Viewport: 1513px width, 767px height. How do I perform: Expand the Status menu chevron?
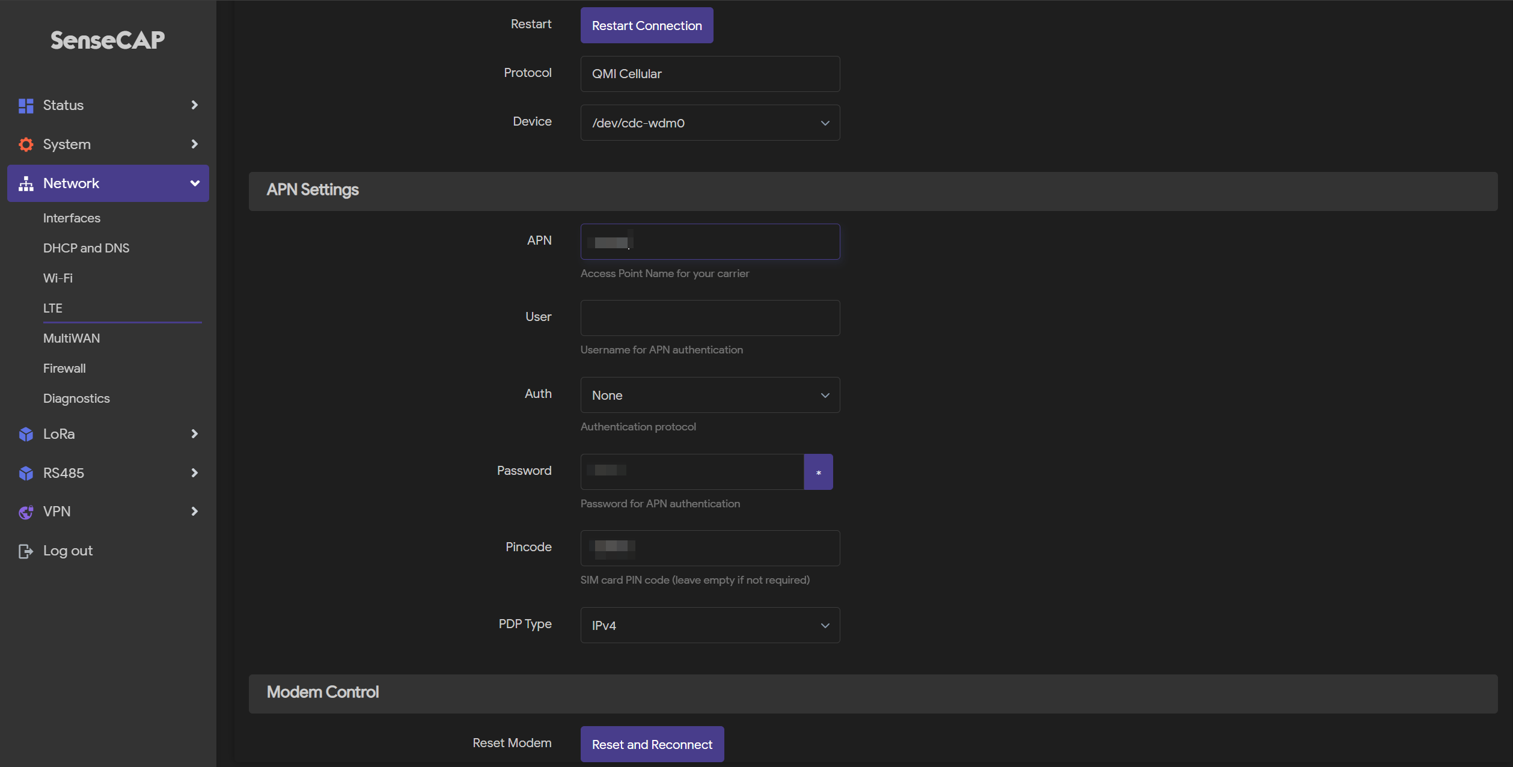[x=194, y=105]
